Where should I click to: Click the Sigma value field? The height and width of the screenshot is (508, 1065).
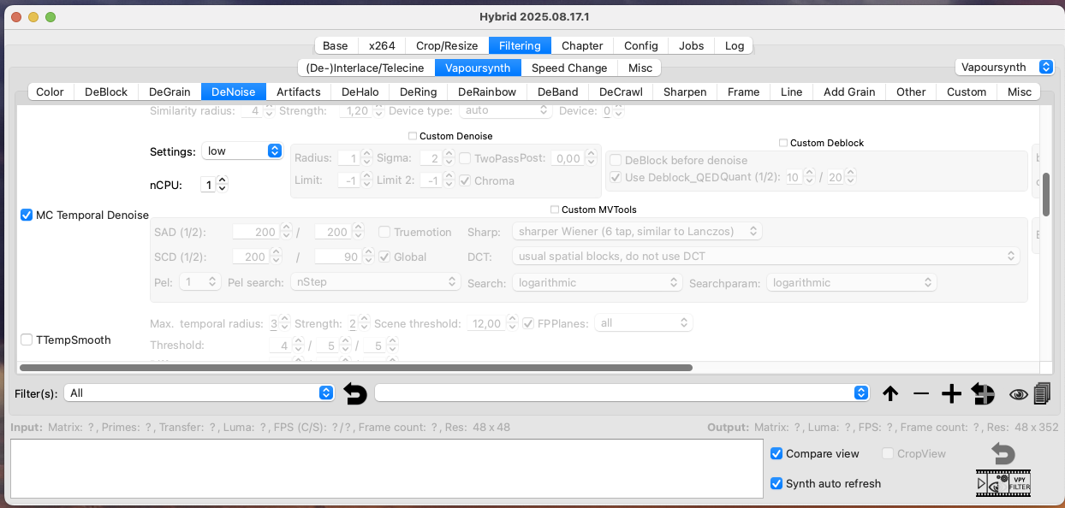click(x=431, y=158)
